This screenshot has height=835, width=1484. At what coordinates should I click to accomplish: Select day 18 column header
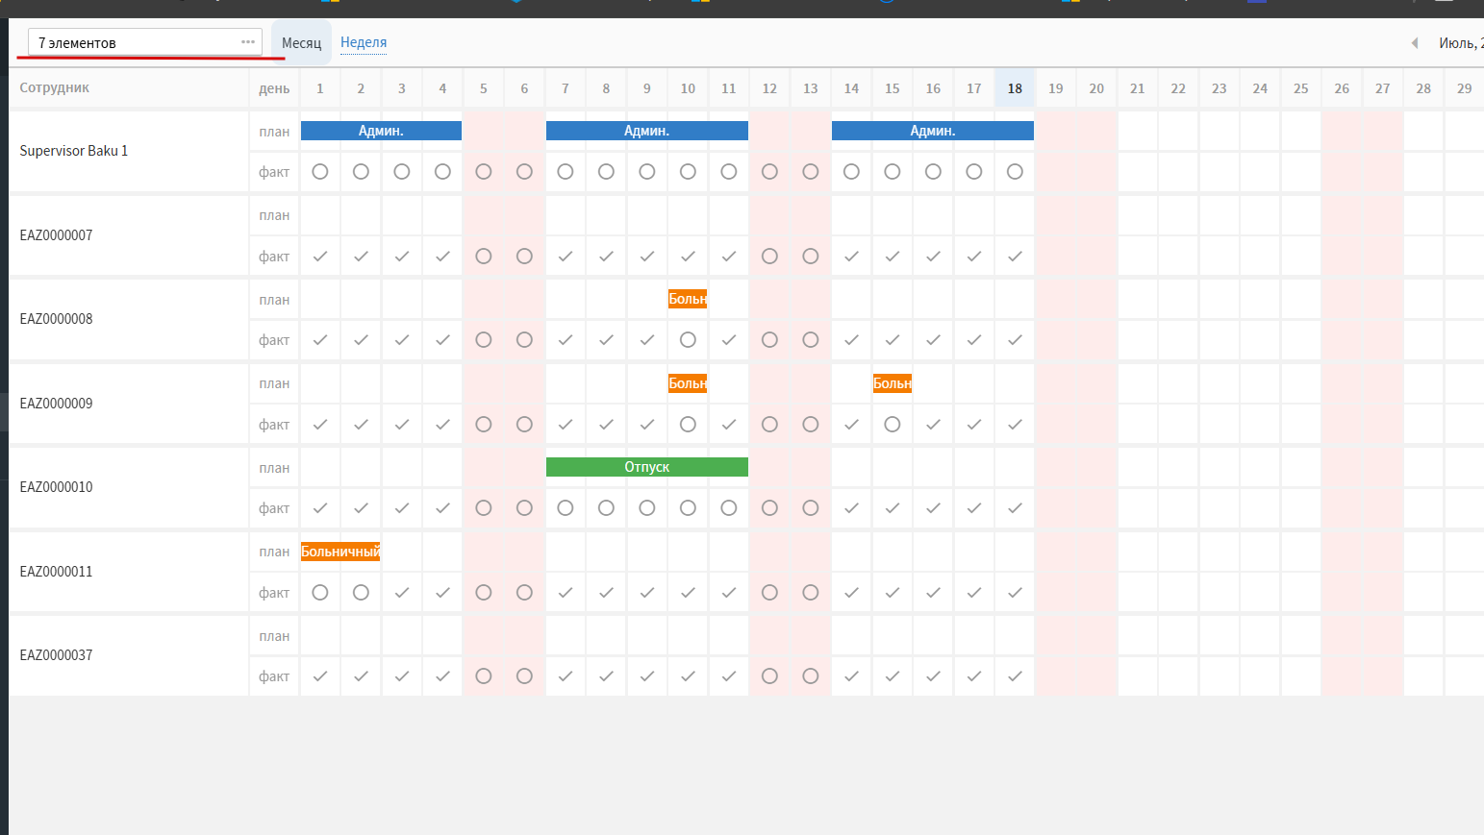click(1015, 88)
